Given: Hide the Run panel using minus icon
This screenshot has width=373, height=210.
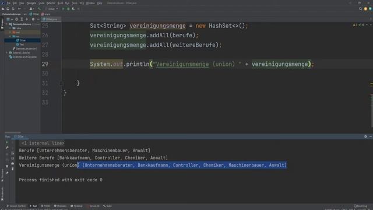Looking at the screenshot, I should pyautogui.click(x=371, y=136).
